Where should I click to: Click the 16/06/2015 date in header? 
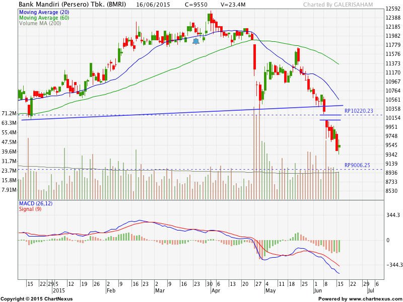151,5
